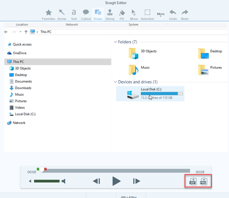Select Desktop in navigation tree
Screen dimensions: 229x198
tap(18, 75)
